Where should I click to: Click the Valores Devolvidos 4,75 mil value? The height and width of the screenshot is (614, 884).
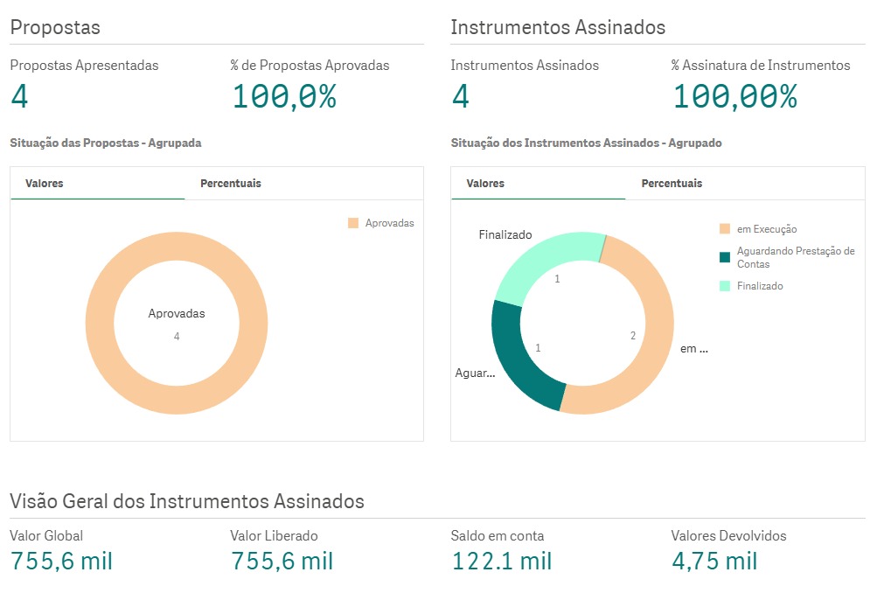(714, 561)
